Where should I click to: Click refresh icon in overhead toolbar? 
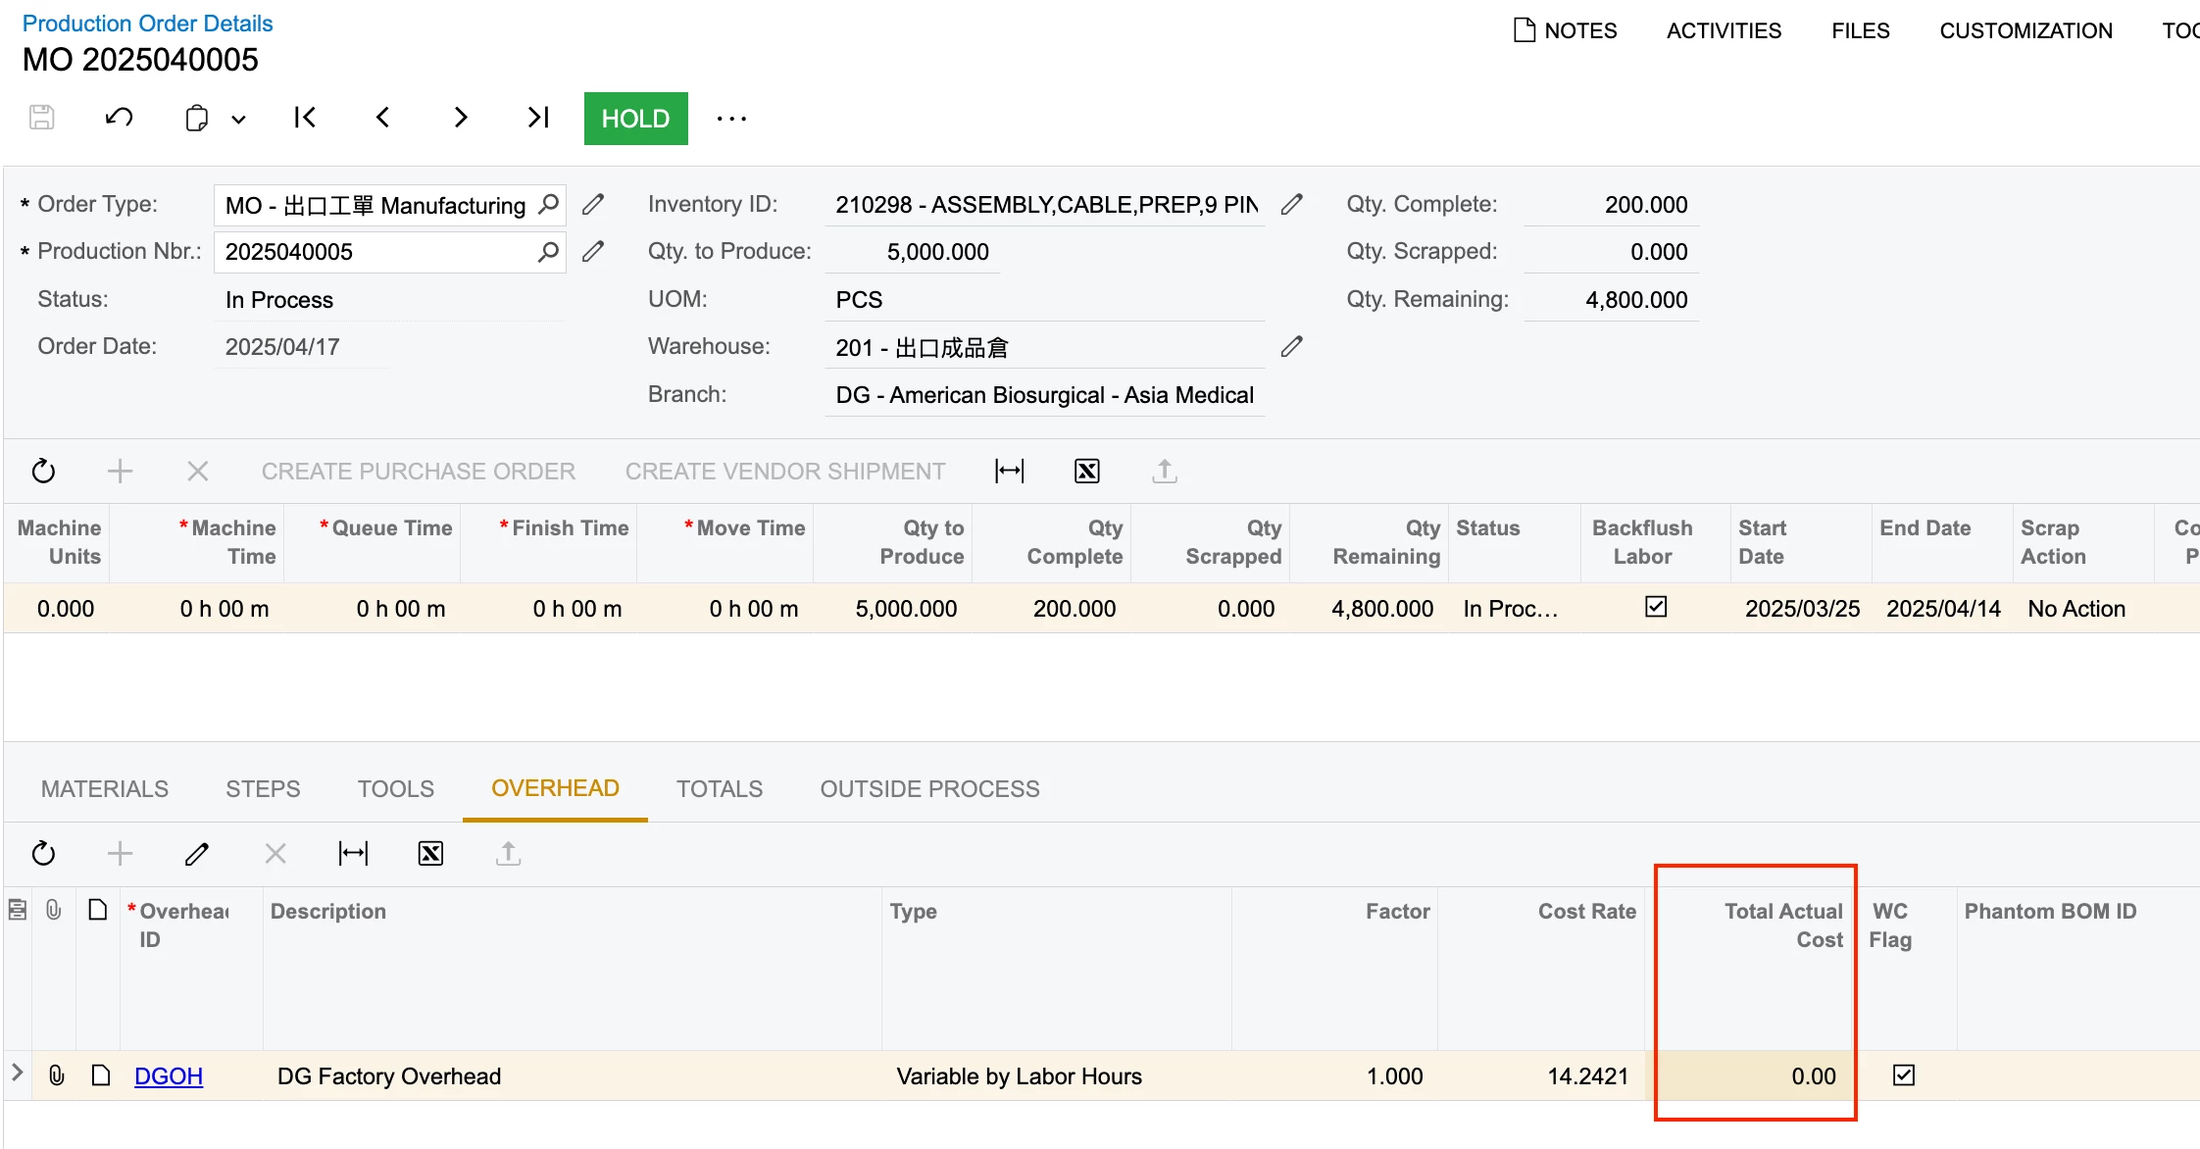tap(43, 854)
